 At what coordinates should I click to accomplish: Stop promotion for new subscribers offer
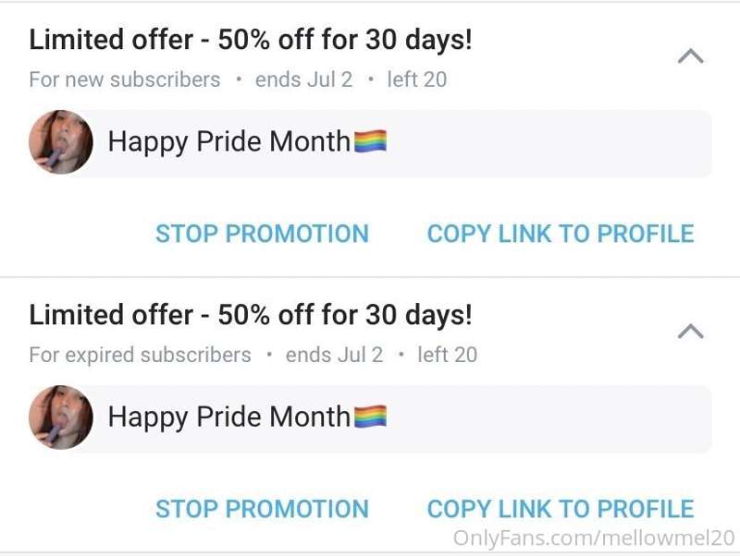pyautogui.click(x=263, y=234)
